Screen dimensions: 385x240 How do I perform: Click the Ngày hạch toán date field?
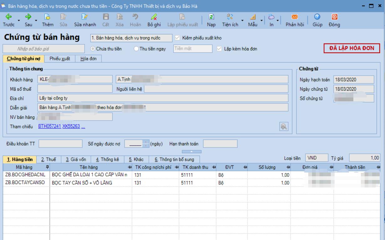click(x=354, y=79)
